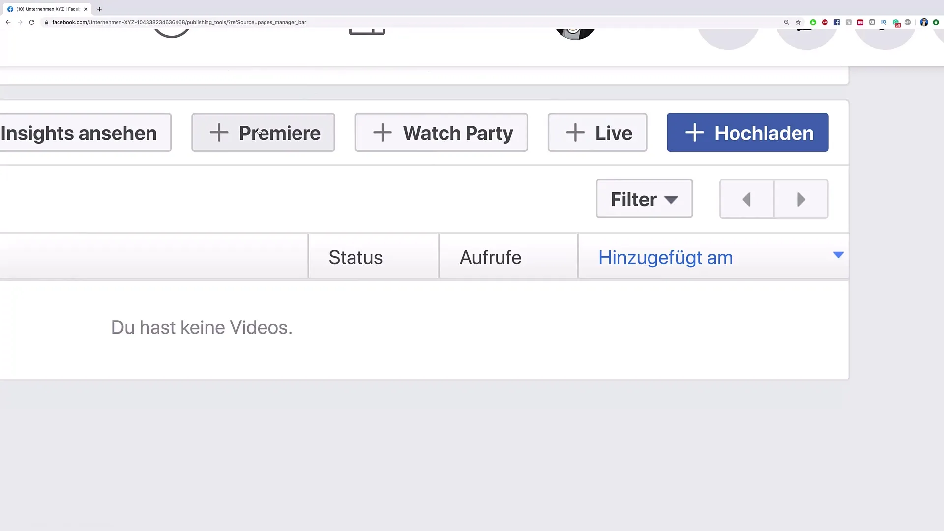The width and height of the screenshot is (944, 531).
Task: Click the plus icon on the Live button
Action: (575, 133)
